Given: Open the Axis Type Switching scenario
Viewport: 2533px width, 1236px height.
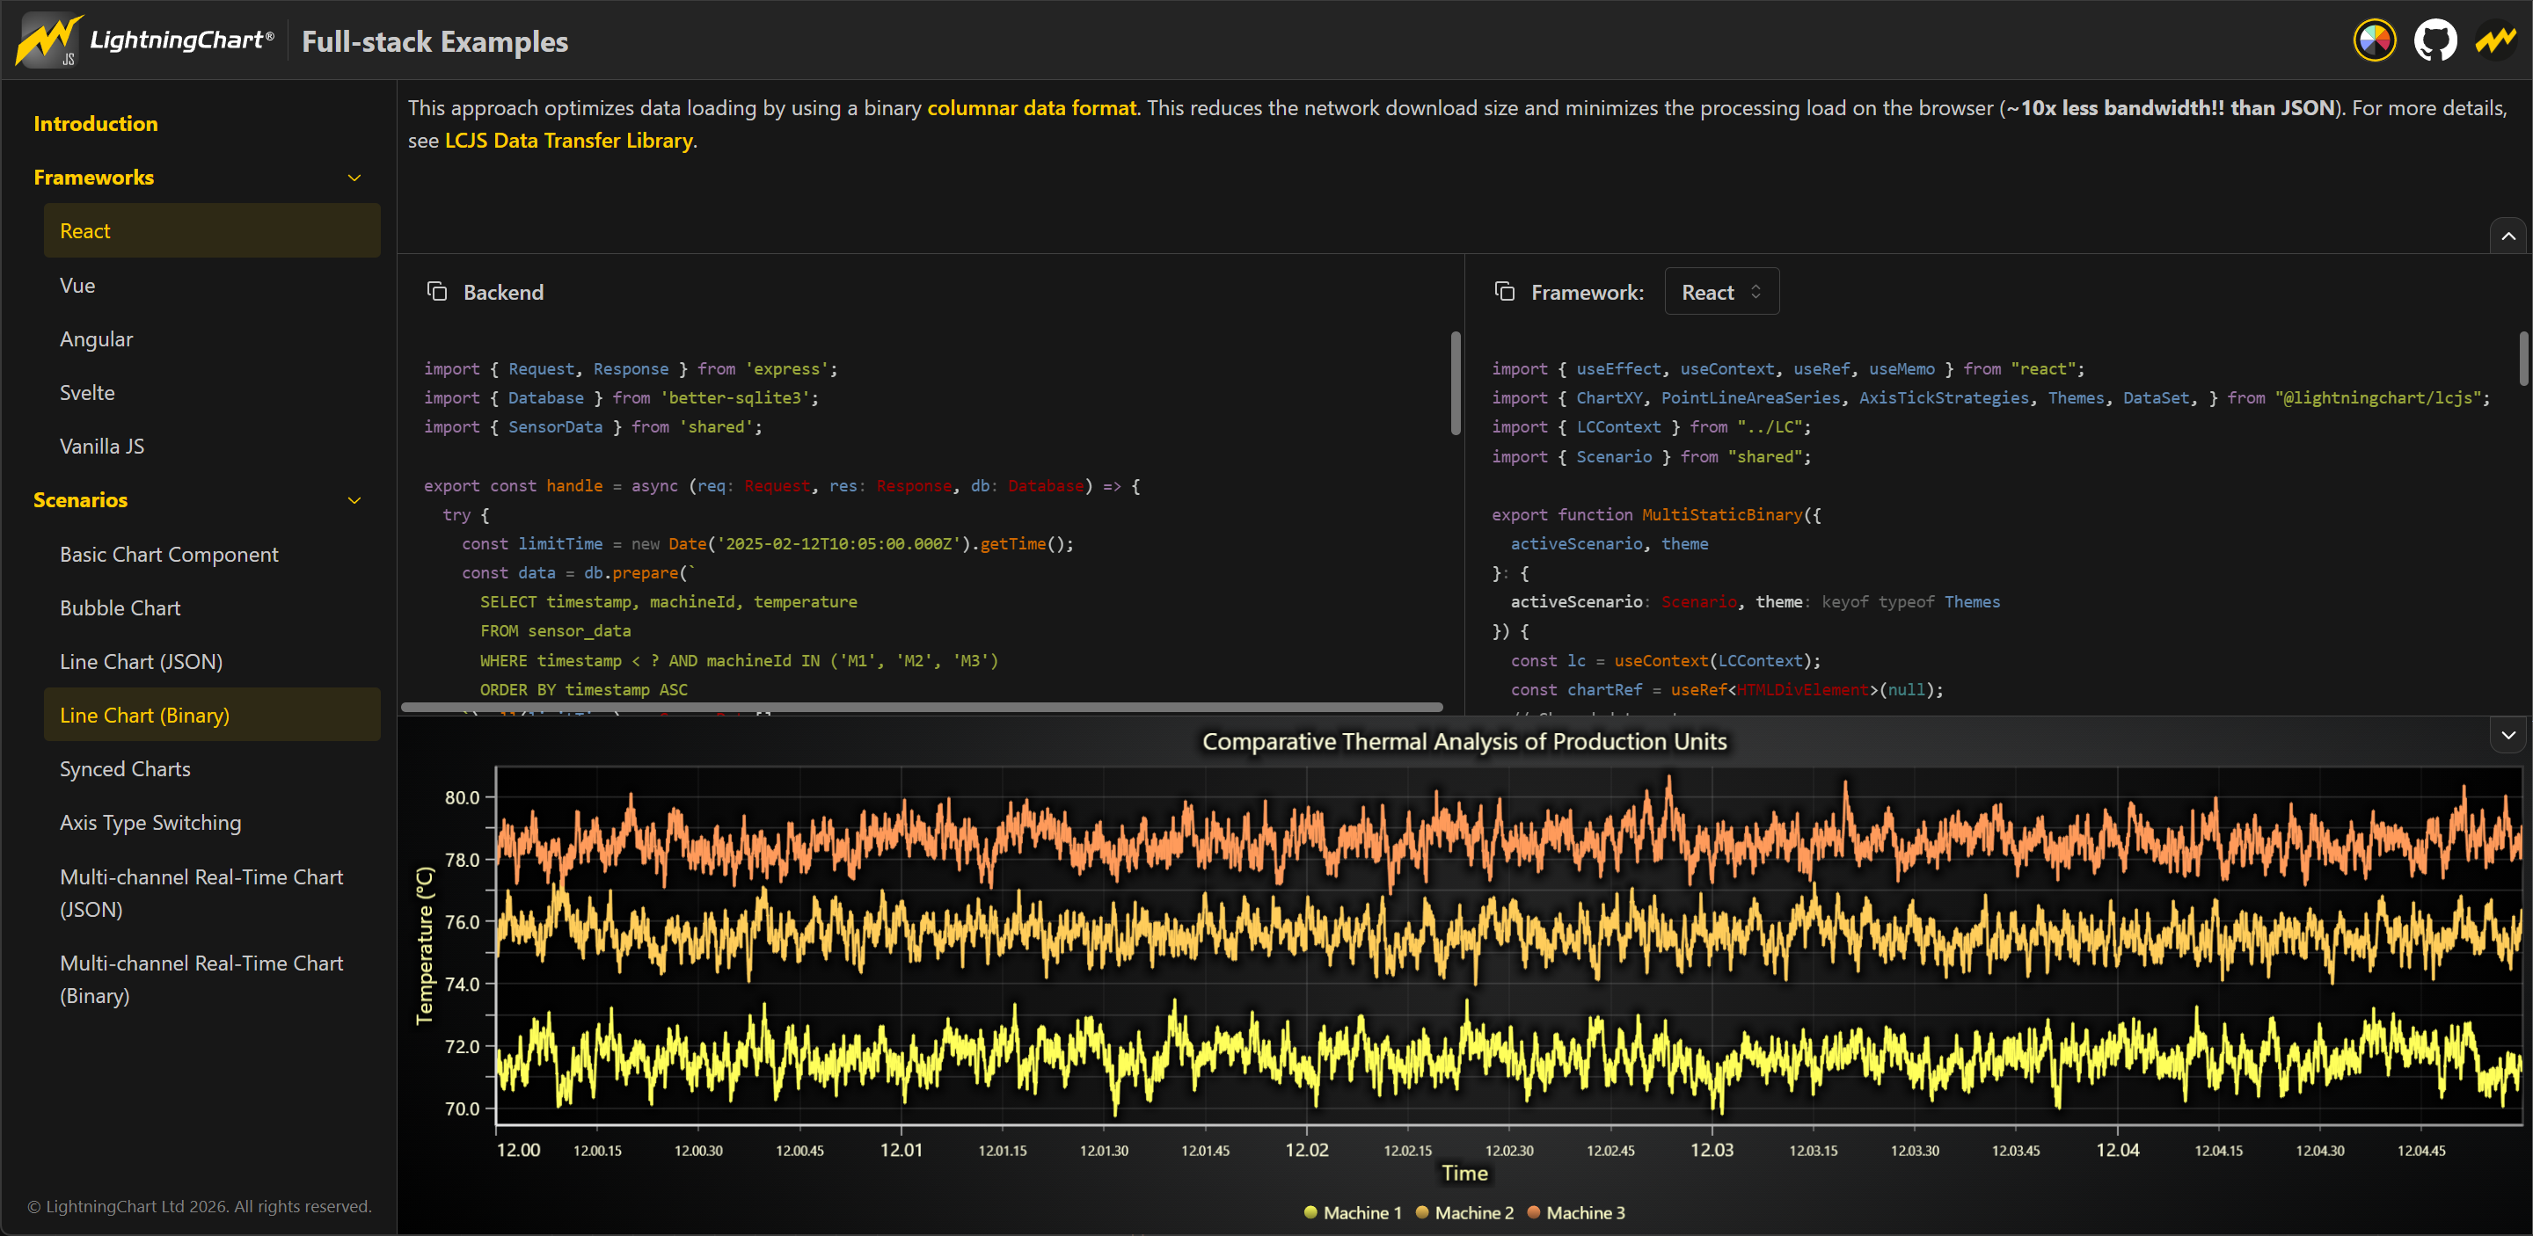Looking at the screenshot, I should [x=211, y=822].
